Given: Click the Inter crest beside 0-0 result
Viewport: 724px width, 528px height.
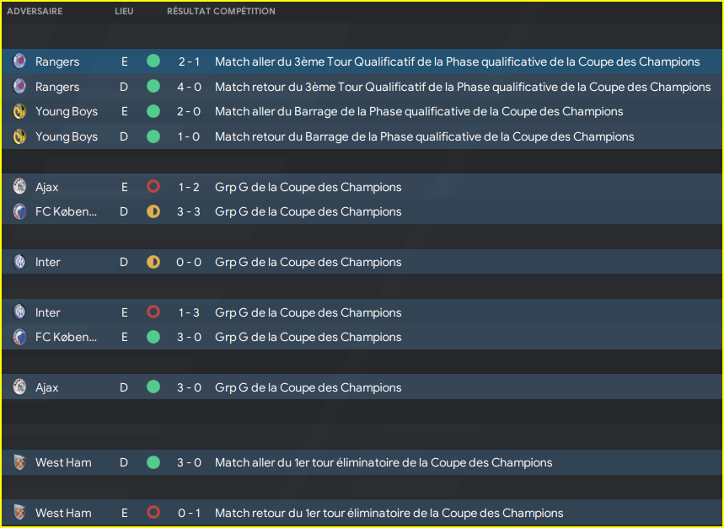Looking at the screenshot, I should click(19, 262).
